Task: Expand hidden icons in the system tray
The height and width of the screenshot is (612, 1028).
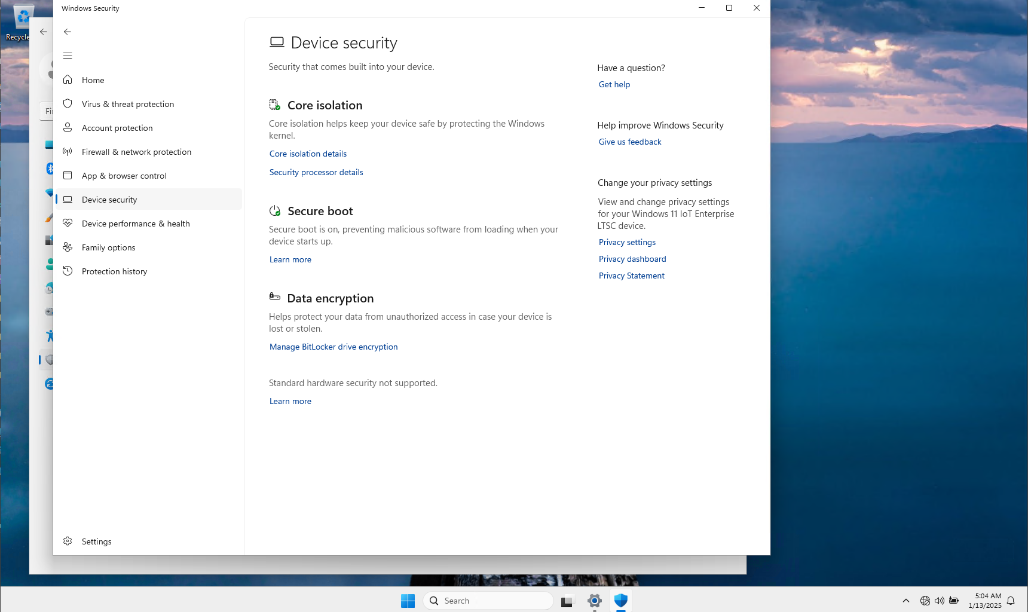Action: coord(905,600)
